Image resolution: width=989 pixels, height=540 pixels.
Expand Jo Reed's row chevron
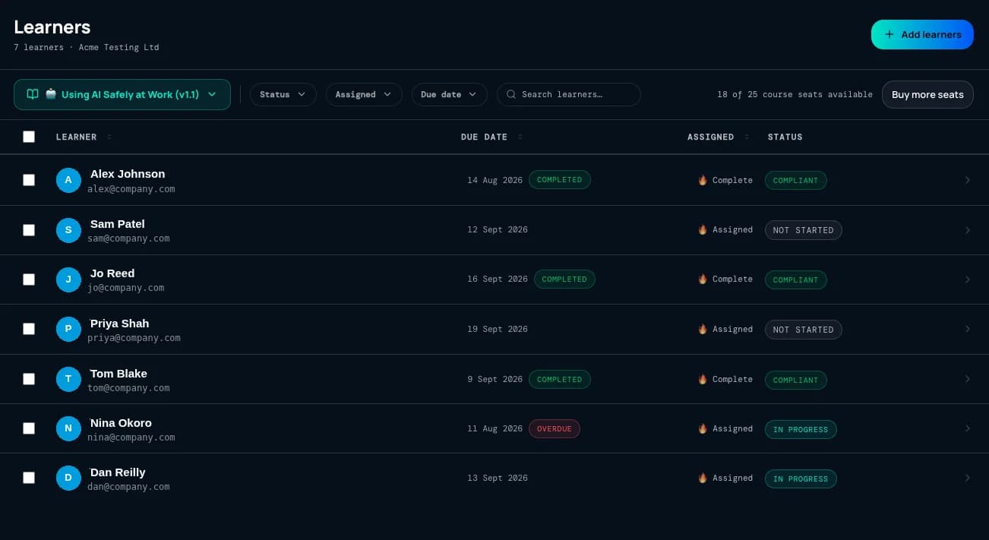[x=967, y=279]
